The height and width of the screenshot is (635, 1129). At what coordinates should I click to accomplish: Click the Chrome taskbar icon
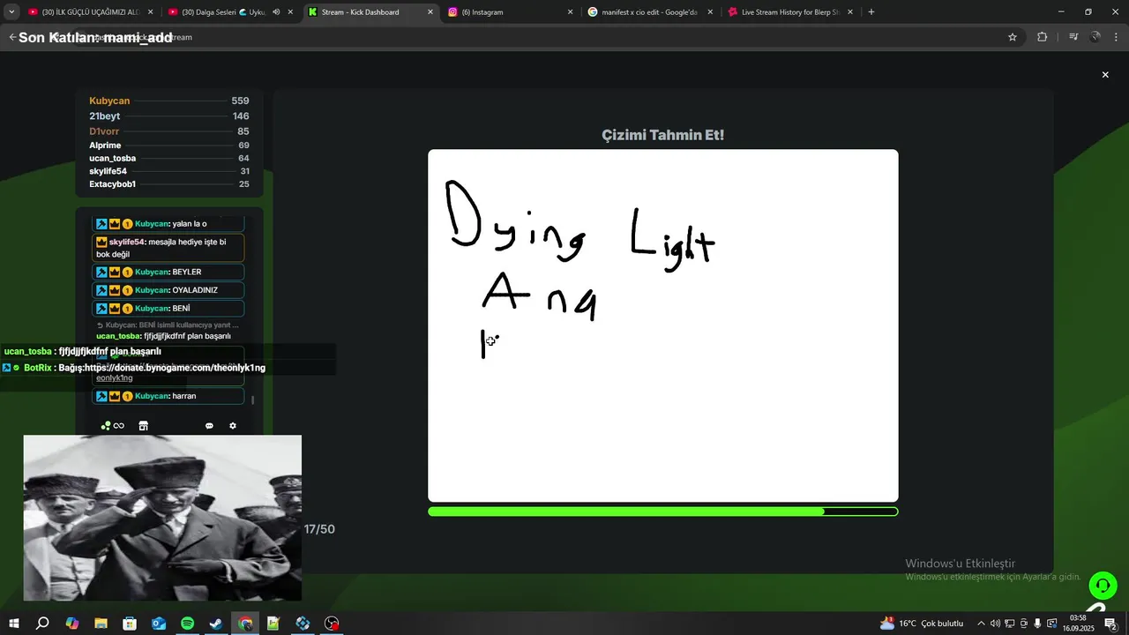[x=245, y=624]
